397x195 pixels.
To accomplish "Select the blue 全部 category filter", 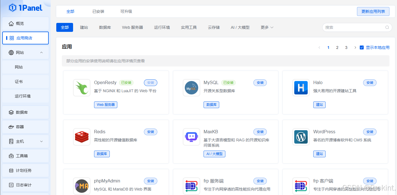I will 65,27.
